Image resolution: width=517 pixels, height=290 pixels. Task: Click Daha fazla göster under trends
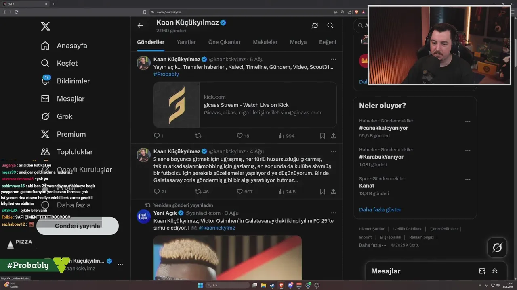pyautogui.click(x=380, y=209)
